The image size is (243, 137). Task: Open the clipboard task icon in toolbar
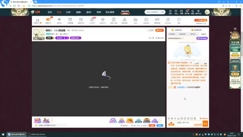pos(114,19)
